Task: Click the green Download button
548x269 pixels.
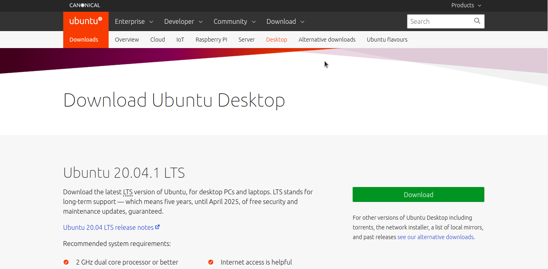Action: 418,194
